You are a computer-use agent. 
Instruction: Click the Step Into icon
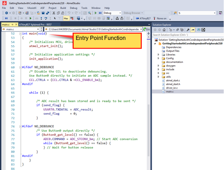click(x=41, y=18)
